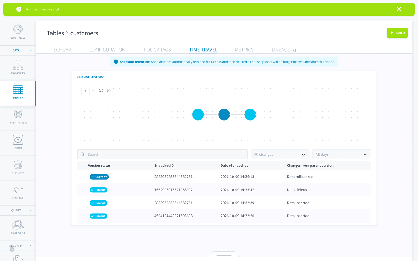Fit the change history graph to view

tap(101, 91)
